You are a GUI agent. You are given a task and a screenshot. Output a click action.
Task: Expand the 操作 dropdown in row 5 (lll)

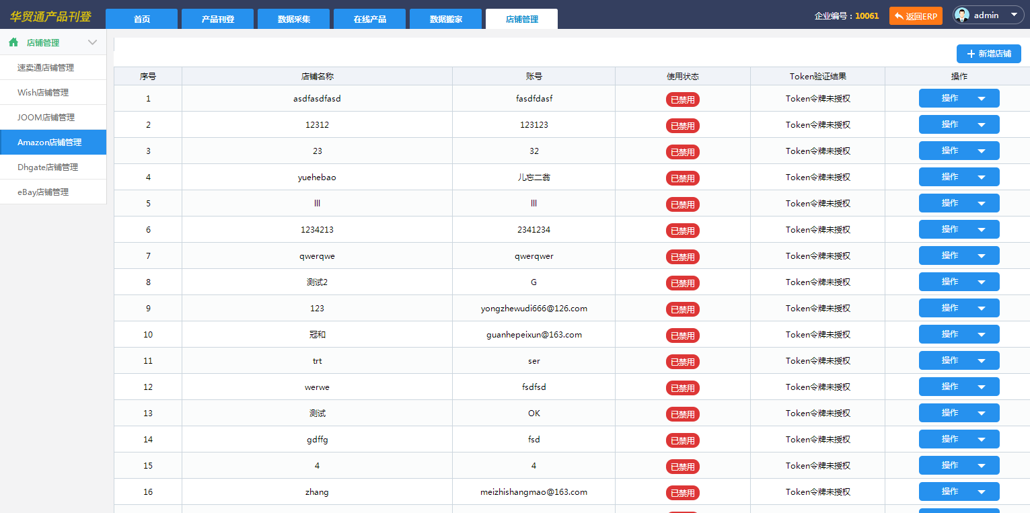coord(959,203)
